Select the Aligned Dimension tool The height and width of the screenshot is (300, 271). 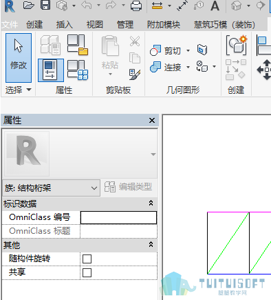182,6
